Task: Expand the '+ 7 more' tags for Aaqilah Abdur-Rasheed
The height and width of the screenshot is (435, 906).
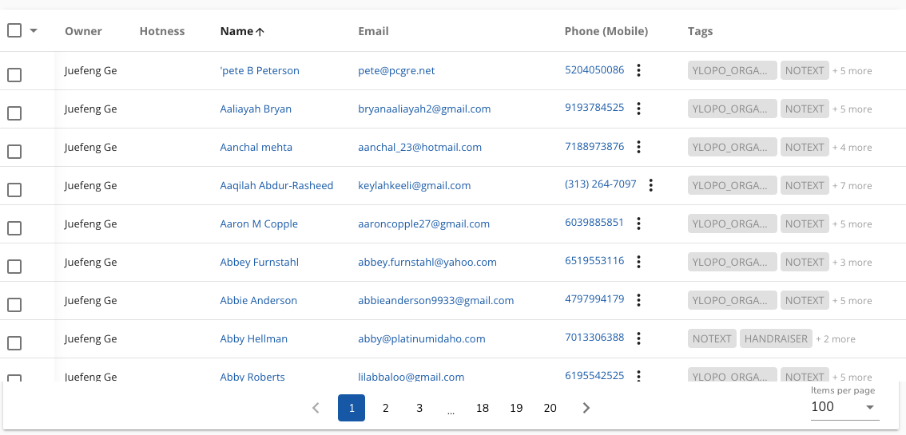Action: [852, 186]
